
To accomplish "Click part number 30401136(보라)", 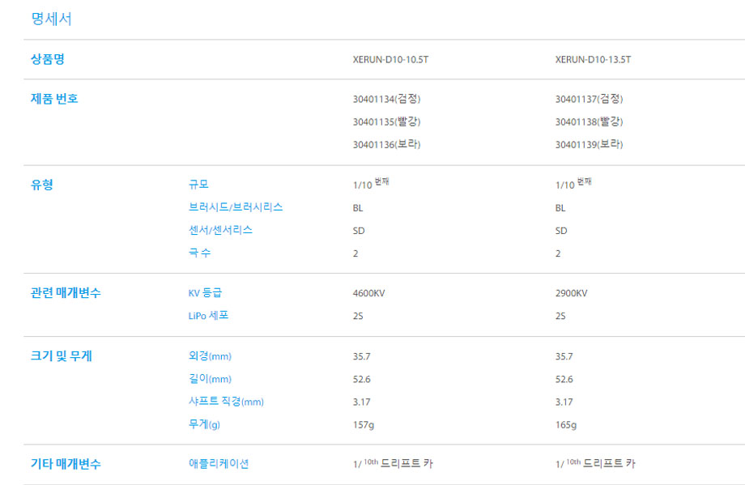I will click(387, 144).
